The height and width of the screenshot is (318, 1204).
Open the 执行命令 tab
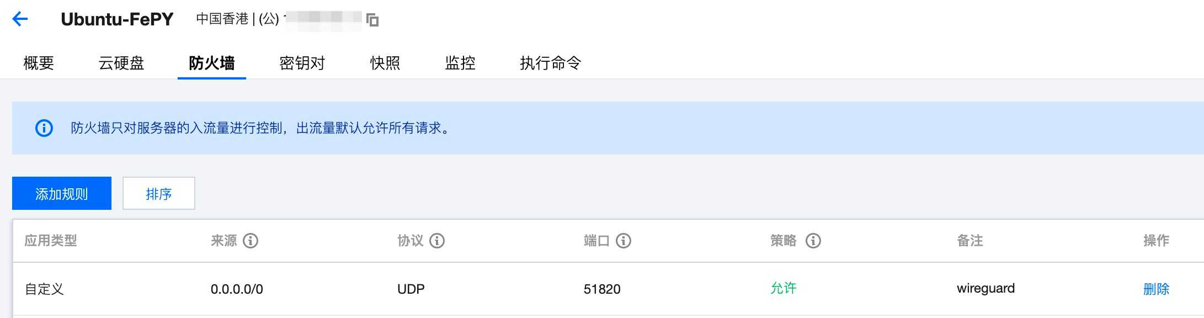coord(550,63)
